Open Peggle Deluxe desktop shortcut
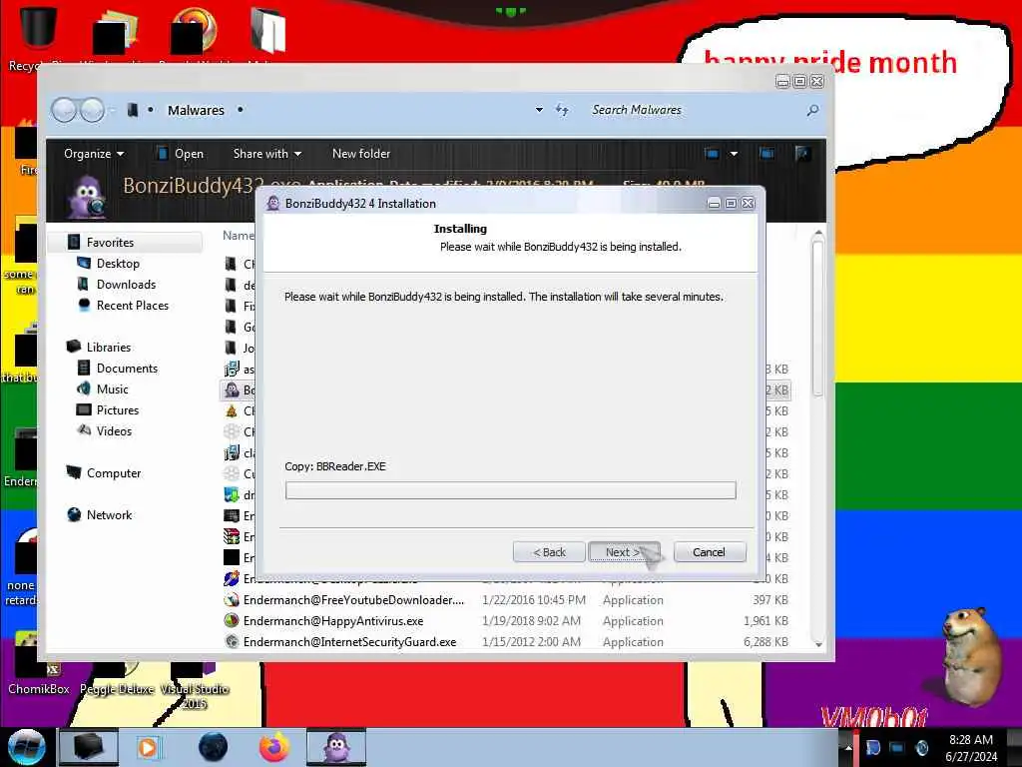 point(116,678)
